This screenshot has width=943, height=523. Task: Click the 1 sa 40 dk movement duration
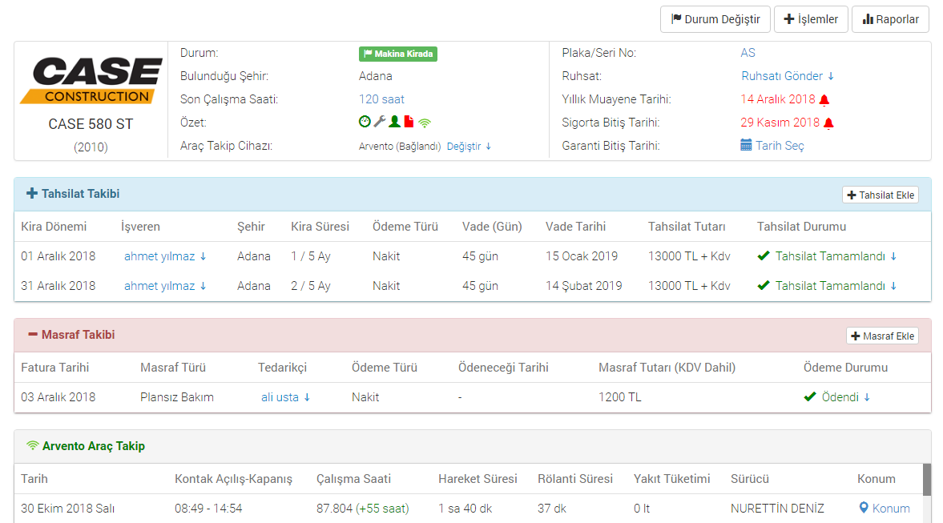tap(465, 508)
